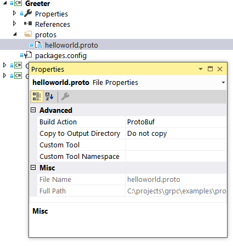Select the Greeter C# project icon
The image size is (233, 246).
click(x=18, y=3)
